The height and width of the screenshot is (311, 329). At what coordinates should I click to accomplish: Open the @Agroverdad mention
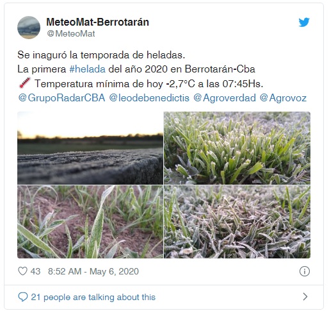click(225, 98)
